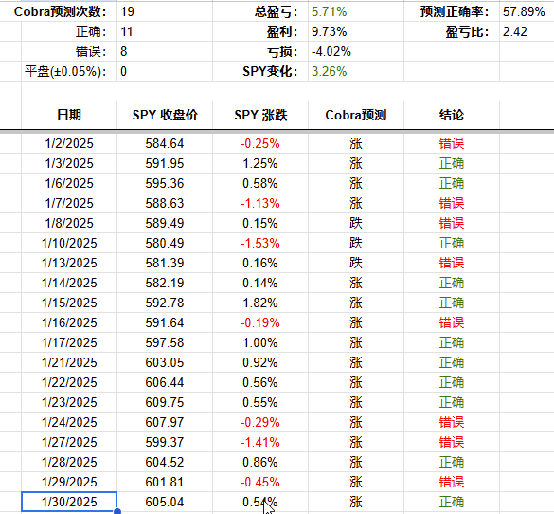The image size is (554, 514).
Task: Click the SPY 涨跌 header cell
Action: click(260, 115)
